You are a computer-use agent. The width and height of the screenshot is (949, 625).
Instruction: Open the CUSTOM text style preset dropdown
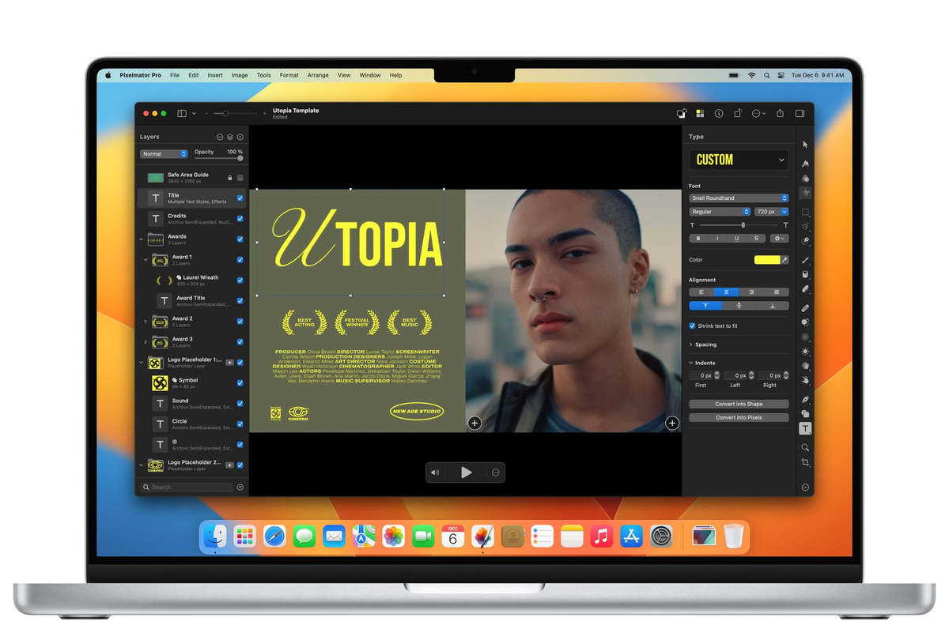[x=739, y=160]
